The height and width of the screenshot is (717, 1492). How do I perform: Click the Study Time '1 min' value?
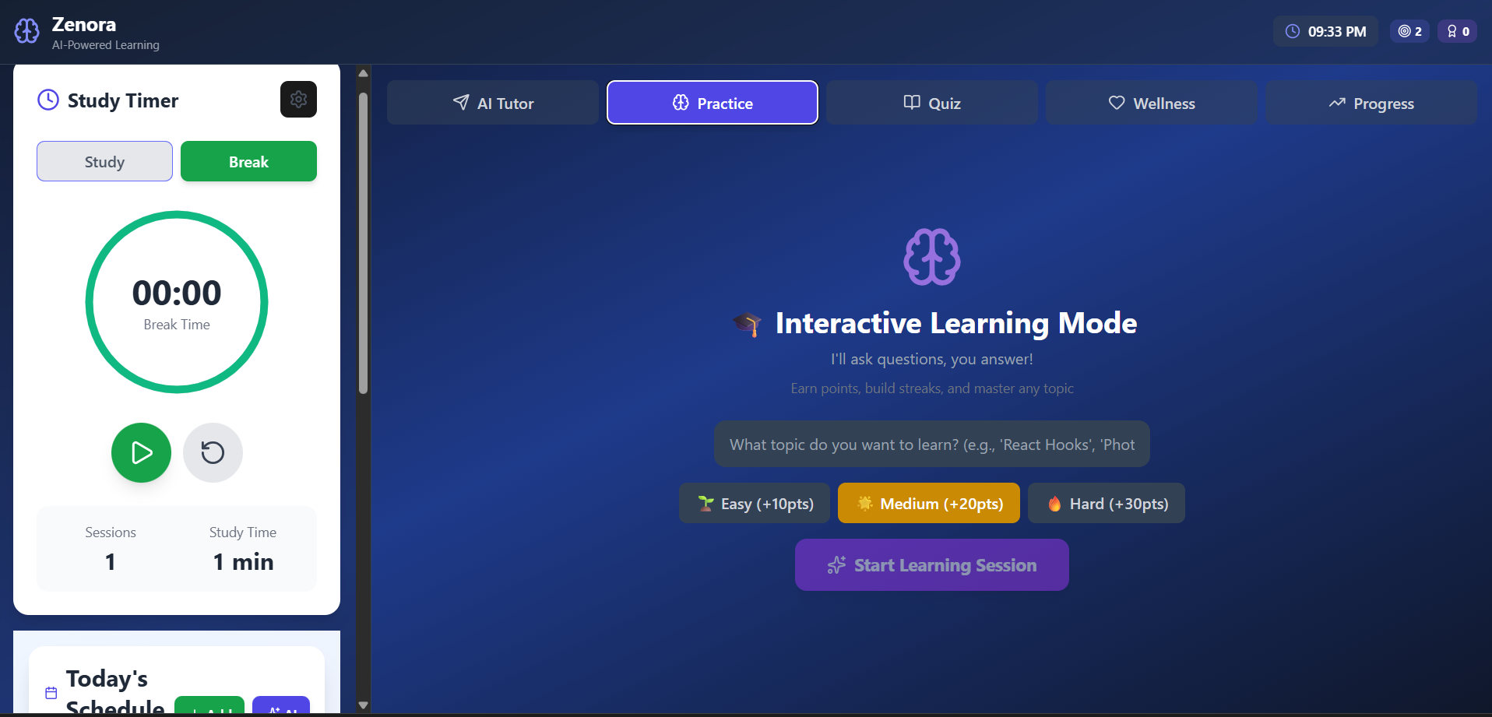[243, 561]
